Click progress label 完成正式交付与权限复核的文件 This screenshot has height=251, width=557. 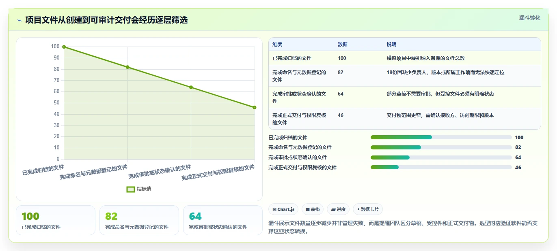[302, 168]
